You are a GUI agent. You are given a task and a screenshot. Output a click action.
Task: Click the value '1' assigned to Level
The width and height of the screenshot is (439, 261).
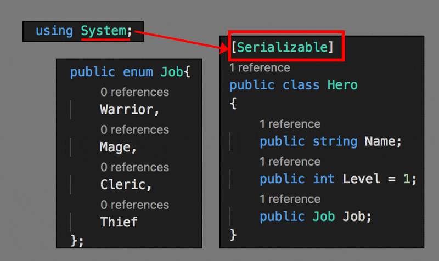(x=407, y=179)
